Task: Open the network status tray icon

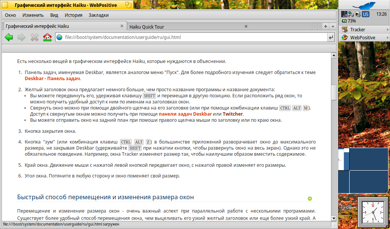Action: coord(351,14)
